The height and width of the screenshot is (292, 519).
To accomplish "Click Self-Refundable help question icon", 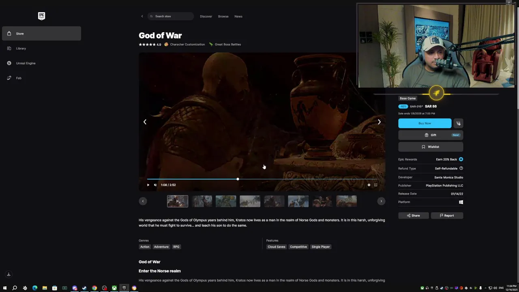I will click(461, 168).
